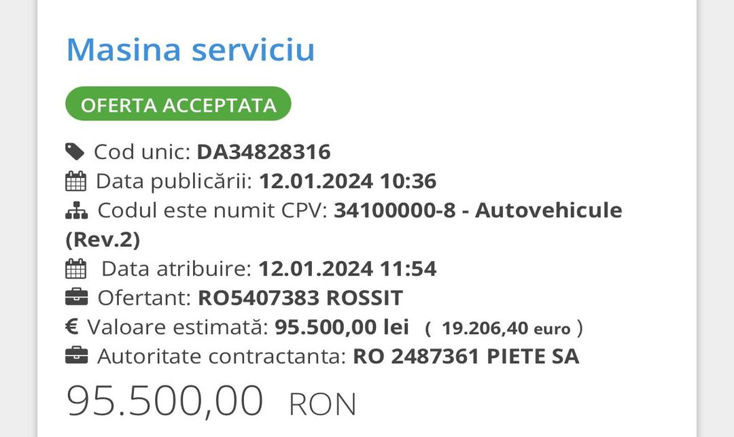Screen dimensions: 734x437
Task: Click the tag icon beside Cod unic
Action: [75, 152]
